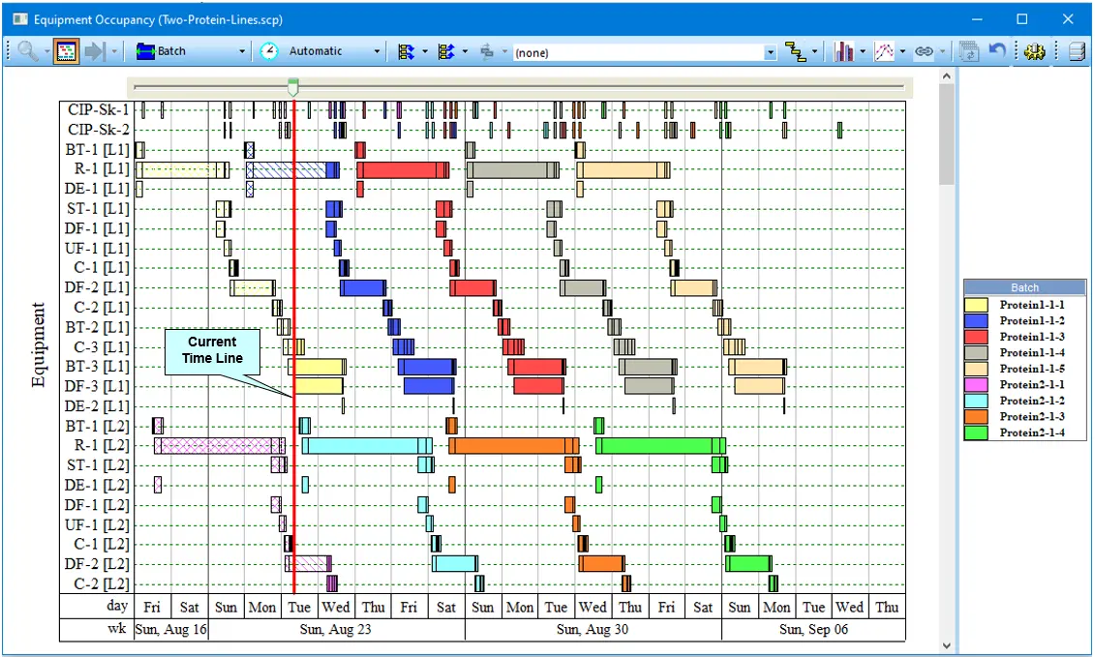The height and width of the screenshot is (657, 1095).
Task: Click the grayed calendar refresh icon
Action: point(968,51)
